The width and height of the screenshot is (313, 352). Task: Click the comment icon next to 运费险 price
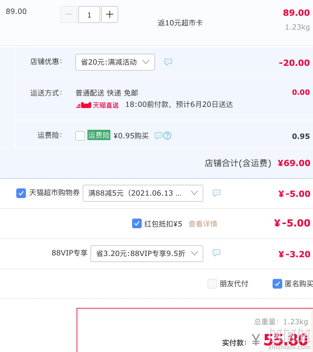tap(159, 136)
